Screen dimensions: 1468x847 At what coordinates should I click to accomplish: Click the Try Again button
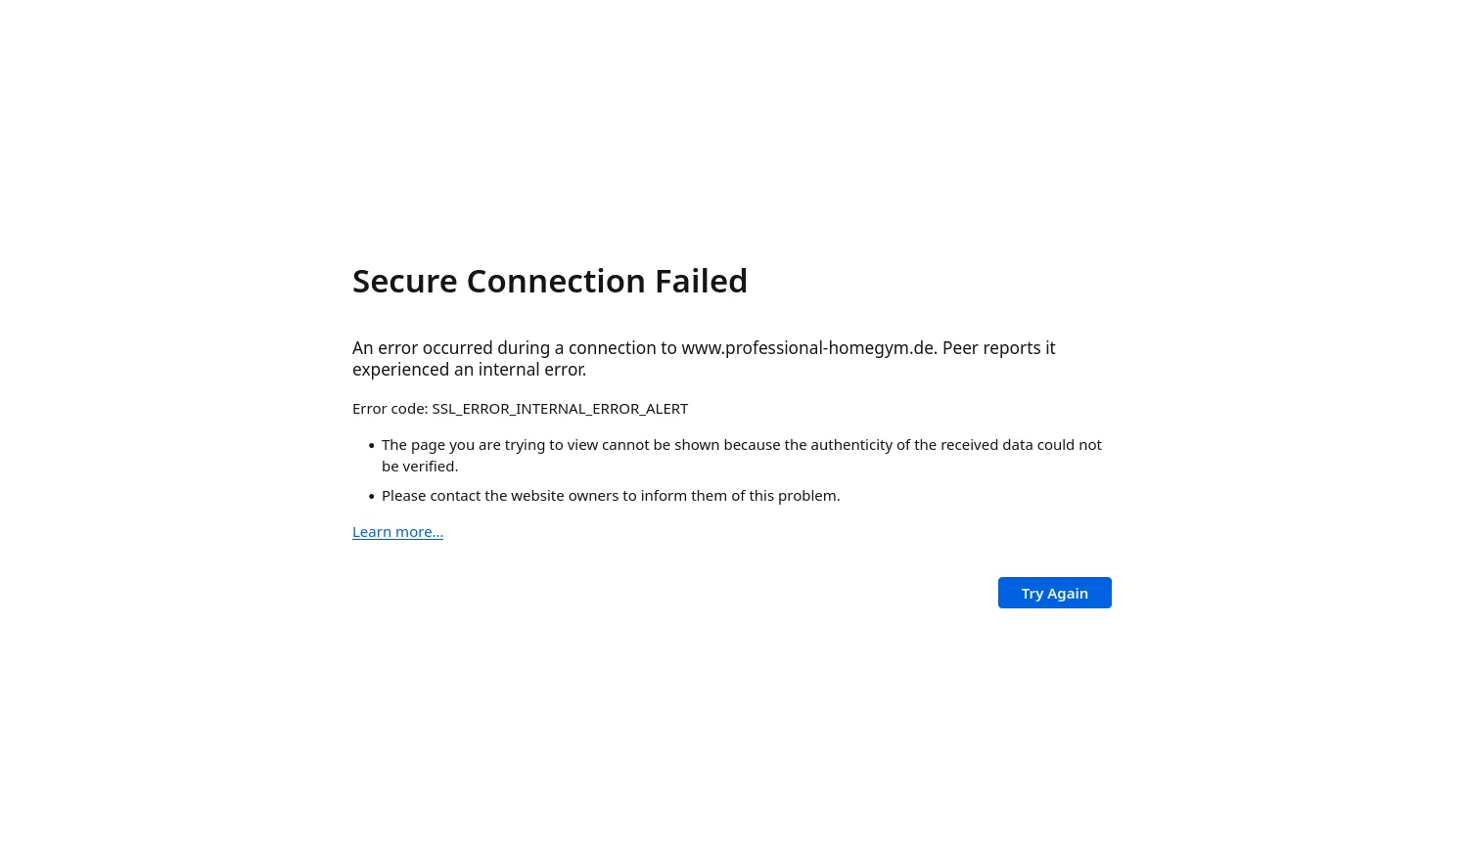[x=1054, y=593]
